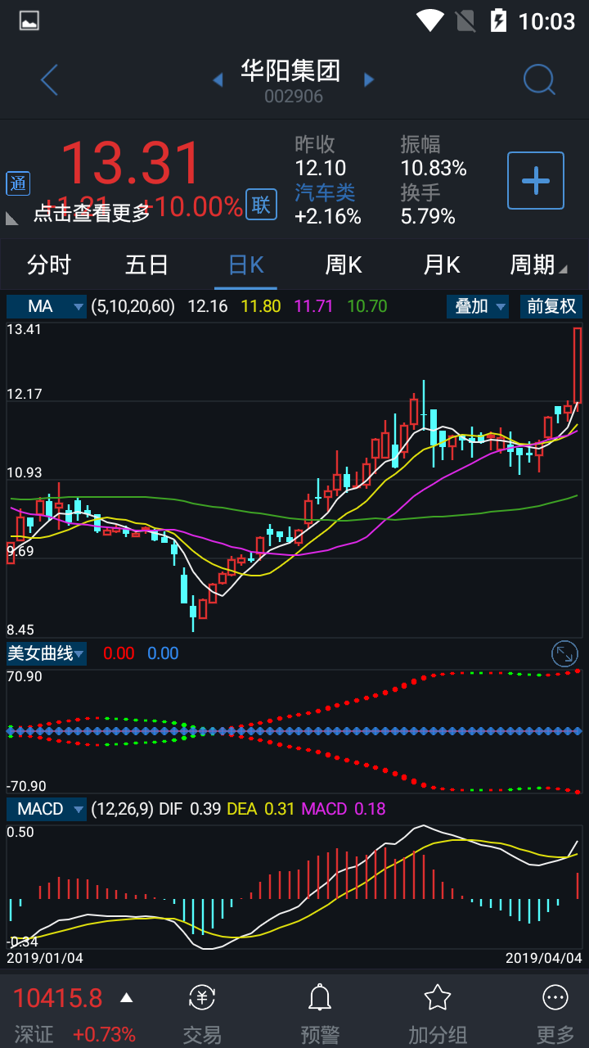This screenshot has height=1048, width=589.
Task: Tap the DEA value 0.31
Action: tap(279, 809)
